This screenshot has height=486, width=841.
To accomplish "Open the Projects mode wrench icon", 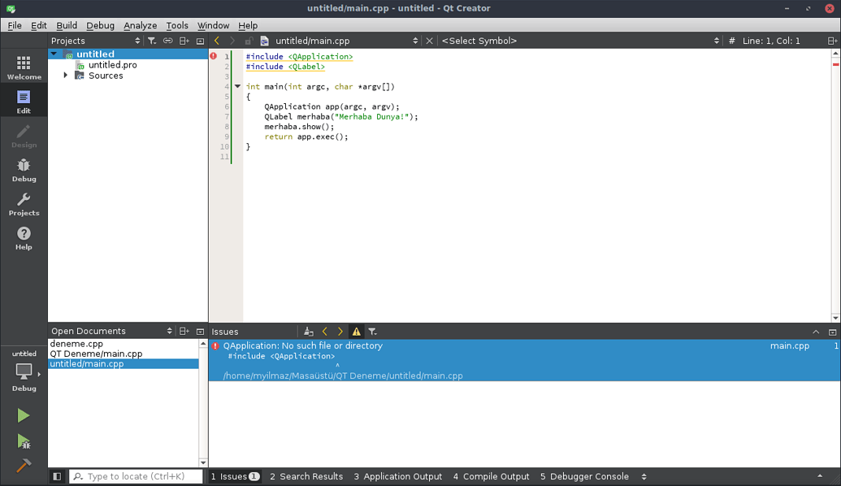I will coord(24,204).
